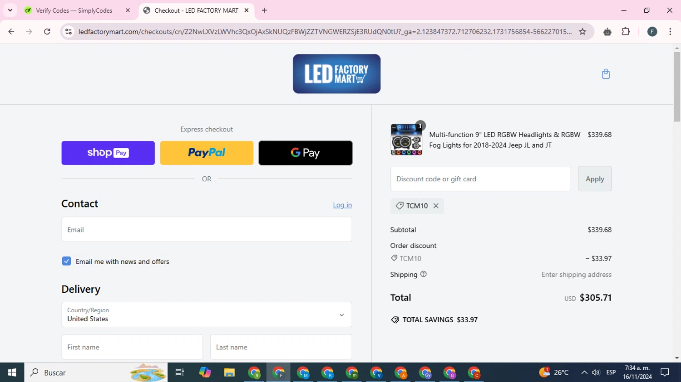
Task: Pay with Google Pay express checkout
Action: 306,153
